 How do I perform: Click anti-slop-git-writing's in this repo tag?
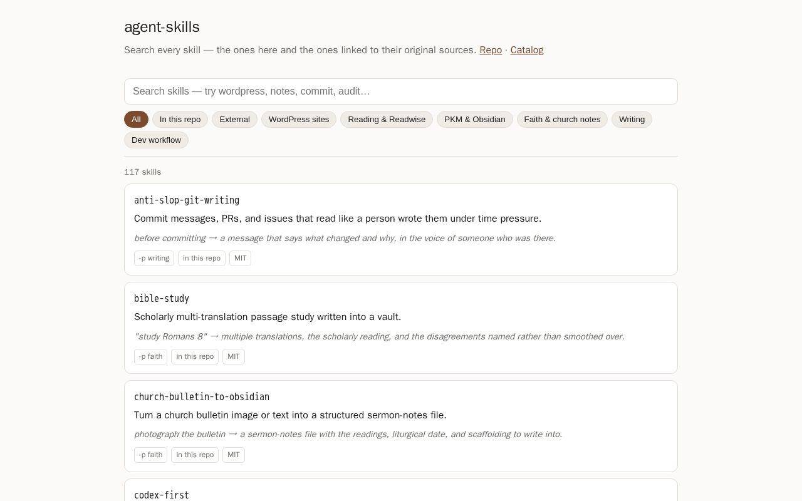202,258
